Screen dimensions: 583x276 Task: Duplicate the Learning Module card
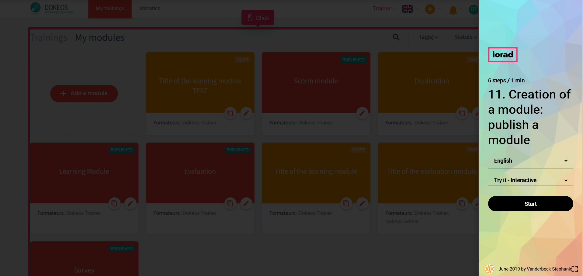[x=114, y=203]
